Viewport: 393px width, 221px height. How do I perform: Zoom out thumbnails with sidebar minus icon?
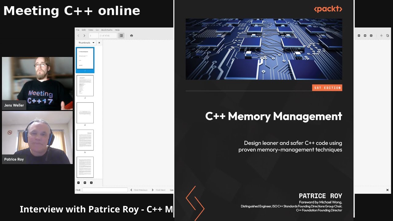click(78, 183)
